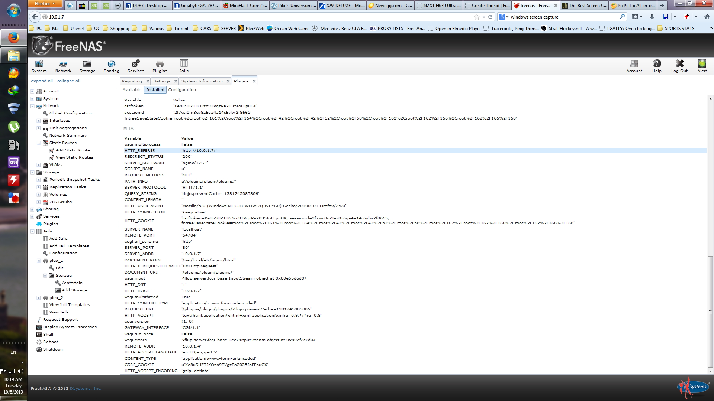
Task: Expand the Sharing tree node
Action: [x=32, y=209]
